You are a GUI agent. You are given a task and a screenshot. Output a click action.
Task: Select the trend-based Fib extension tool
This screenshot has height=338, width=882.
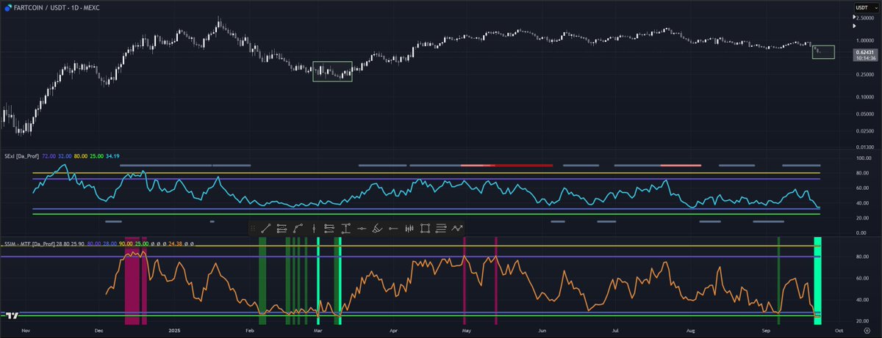point(441,228)
